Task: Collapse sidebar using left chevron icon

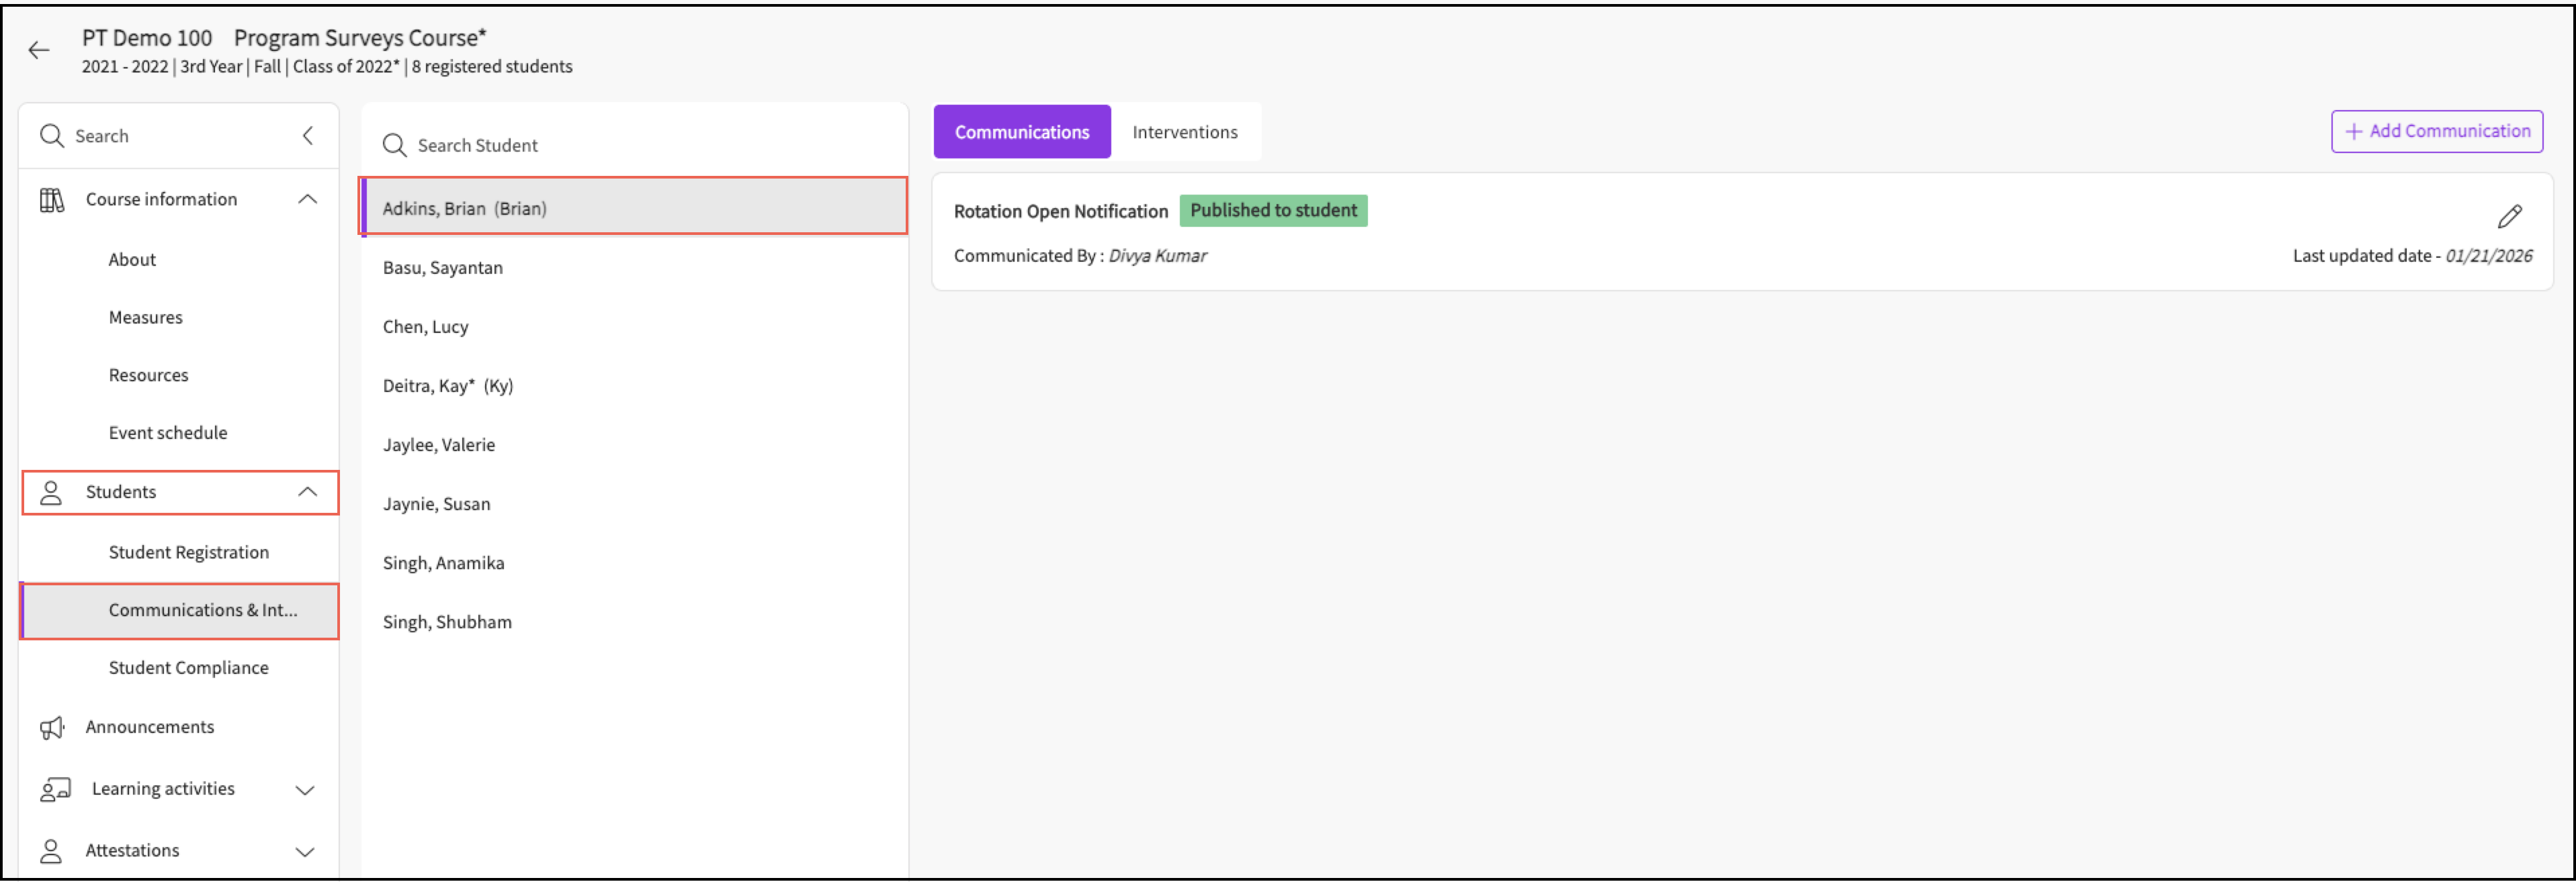Action: pyautogui.click(x=308, y=136)
